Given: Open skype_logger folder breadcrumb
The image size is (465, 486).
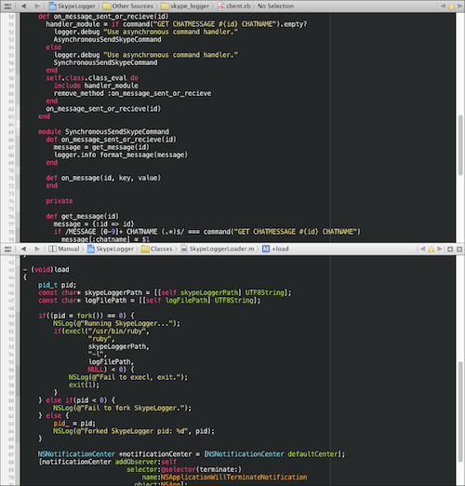Looking at the screenshot, I should point(185,7).
